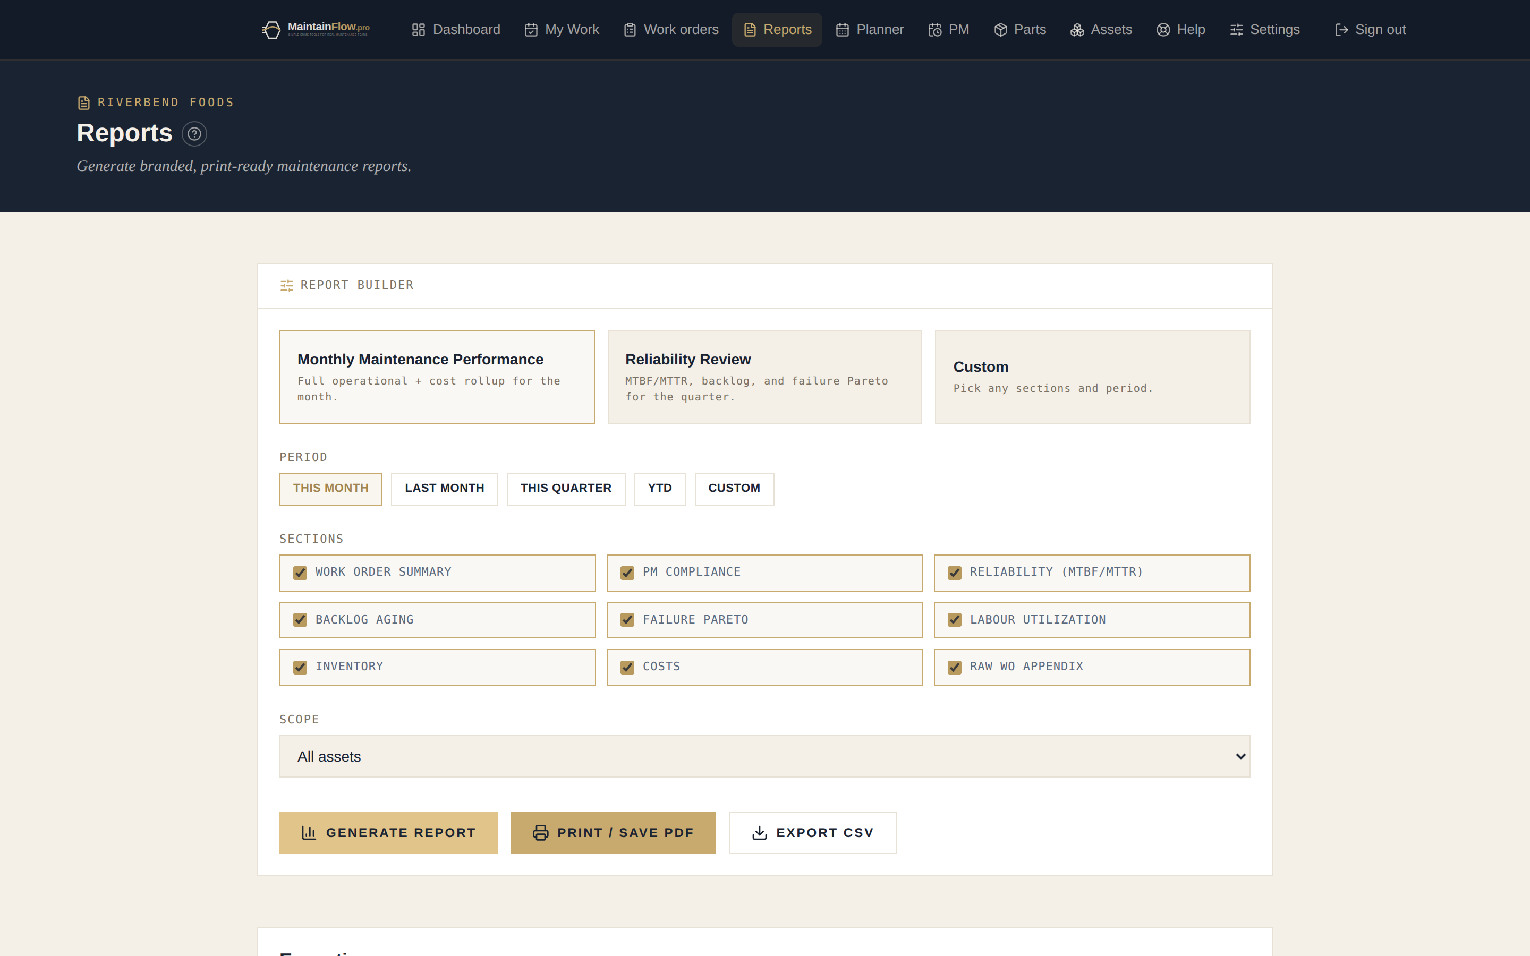This screenshot has width=1530, height=956.
Task: Click the PM calendar-clock icon
Action: [x=934, y=30]
